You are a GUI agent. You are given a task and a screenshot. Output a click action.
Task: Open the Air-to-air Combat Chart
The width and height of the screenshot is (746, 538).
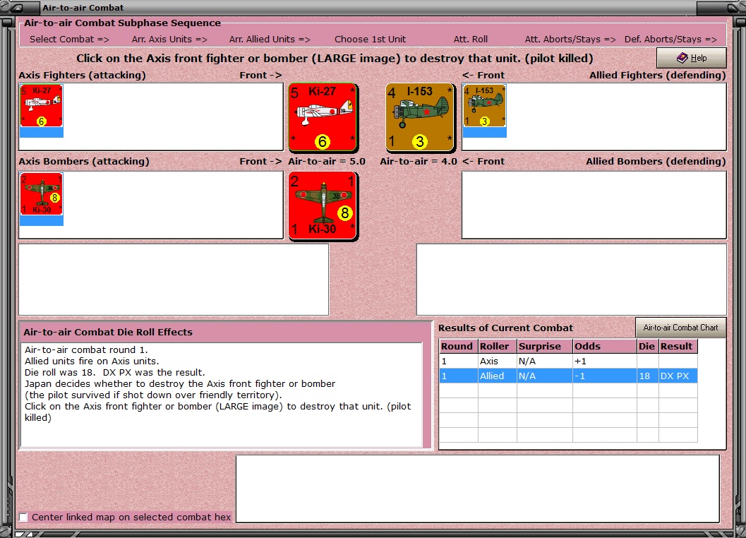point(681,328)
